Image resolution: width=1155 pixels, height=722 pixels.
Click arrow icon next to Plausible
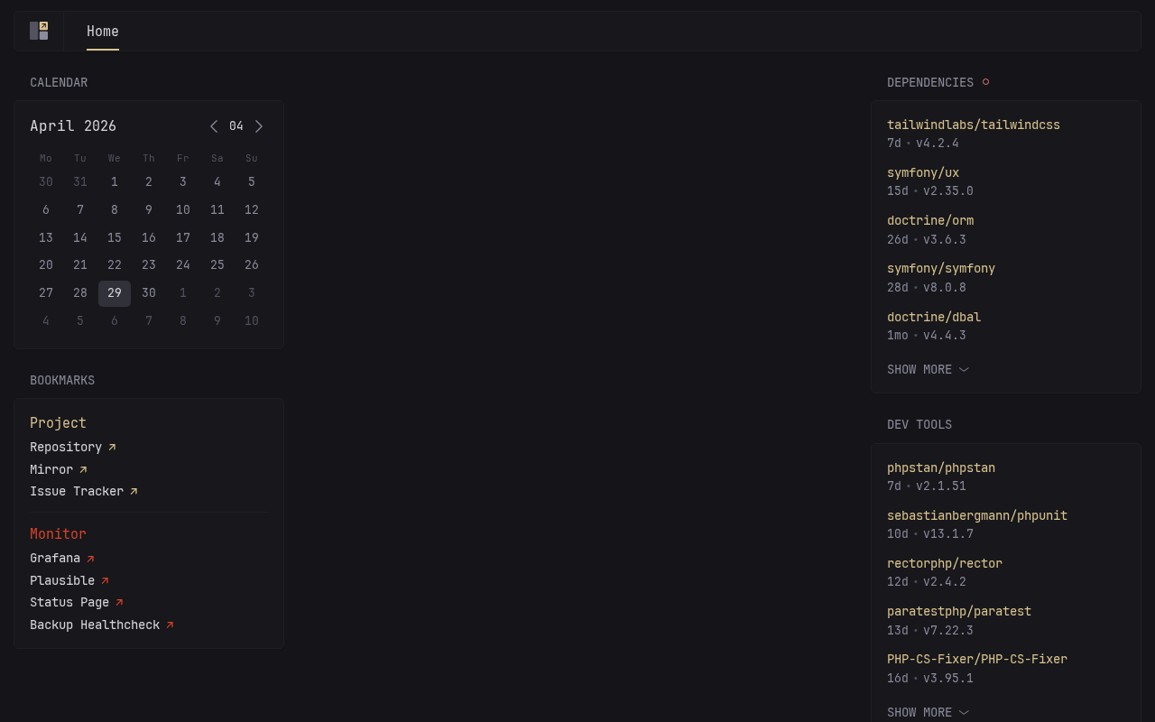pyautogui.click(x=105, y=580)
